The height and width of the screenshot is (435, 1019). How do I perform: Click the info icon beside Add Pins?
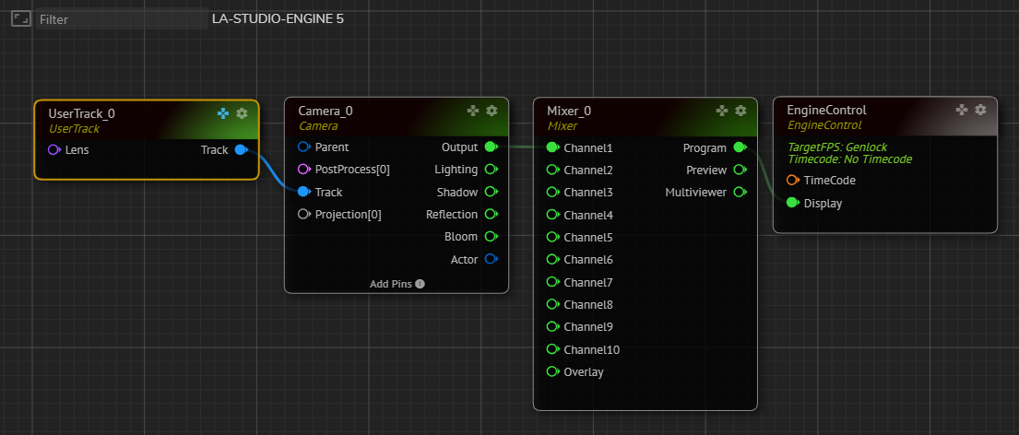(420, 284)
